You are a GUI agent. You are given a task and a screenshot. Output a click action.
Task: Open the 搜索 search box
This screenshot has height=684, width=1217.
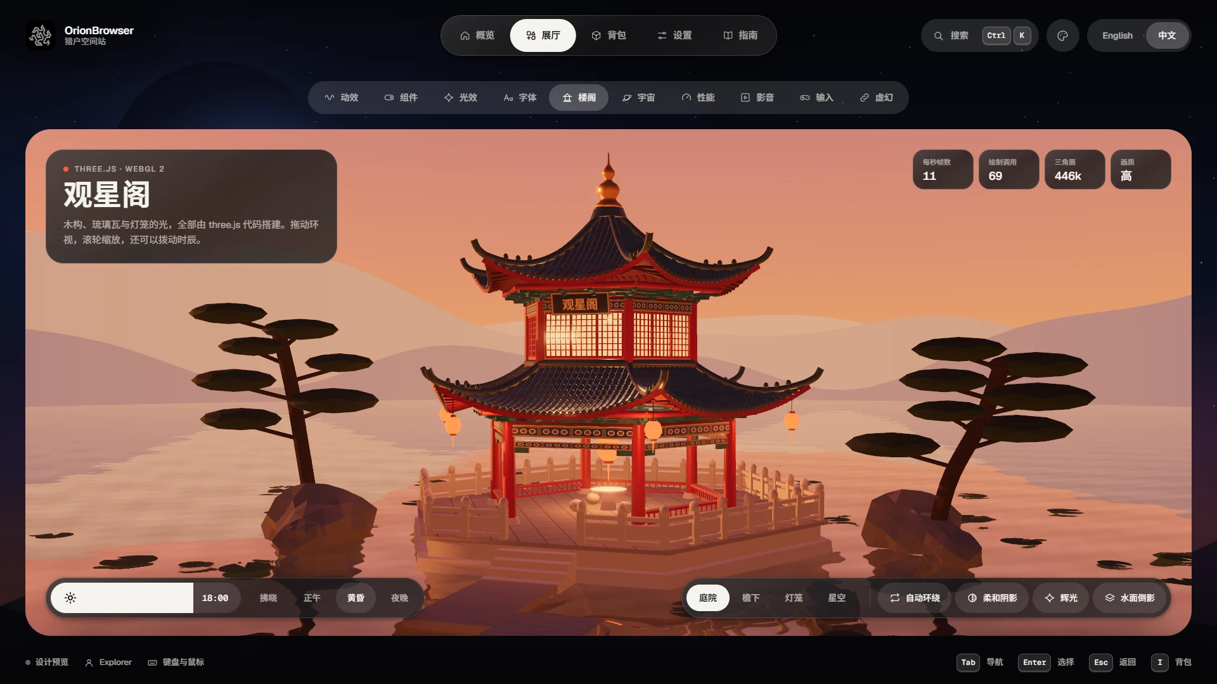coord(980,35)
